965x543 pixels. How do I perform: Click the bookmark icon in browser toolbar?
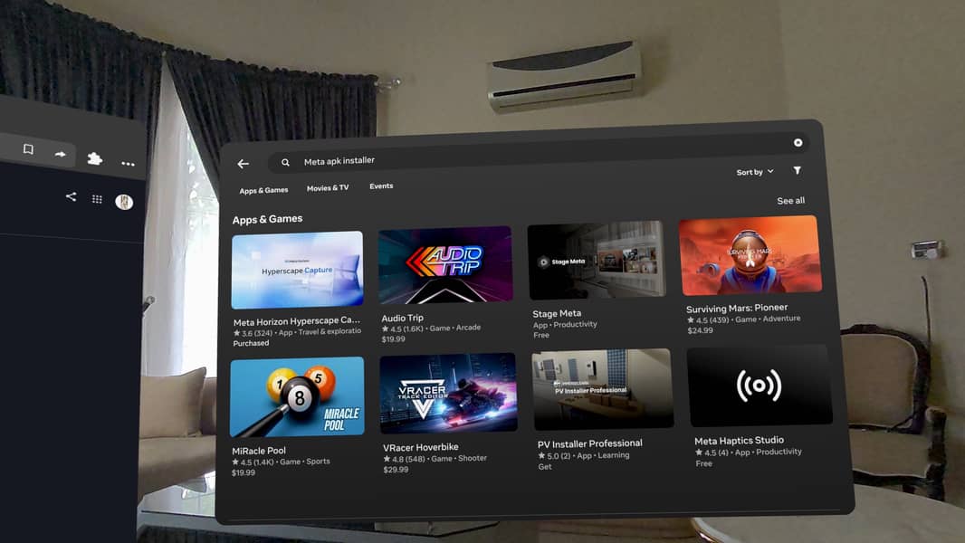[x=28, y=149]
